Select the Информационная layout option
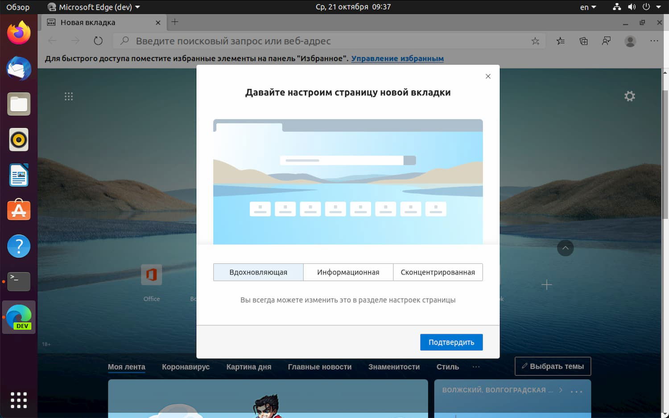Screen dimensions: 669x418 (348, 272)
